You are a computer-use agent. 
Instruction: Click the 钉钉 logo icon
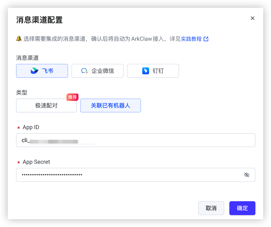tap(146, 71)
